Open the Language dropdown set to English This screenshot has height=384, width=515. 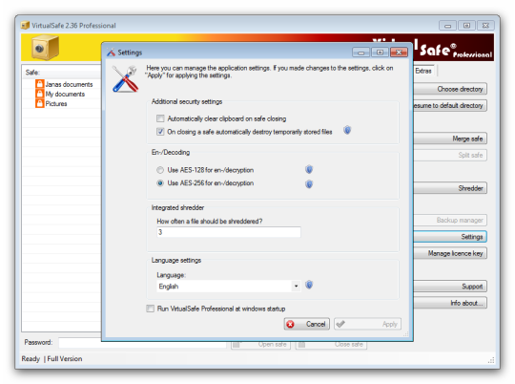tap(229, 287)
